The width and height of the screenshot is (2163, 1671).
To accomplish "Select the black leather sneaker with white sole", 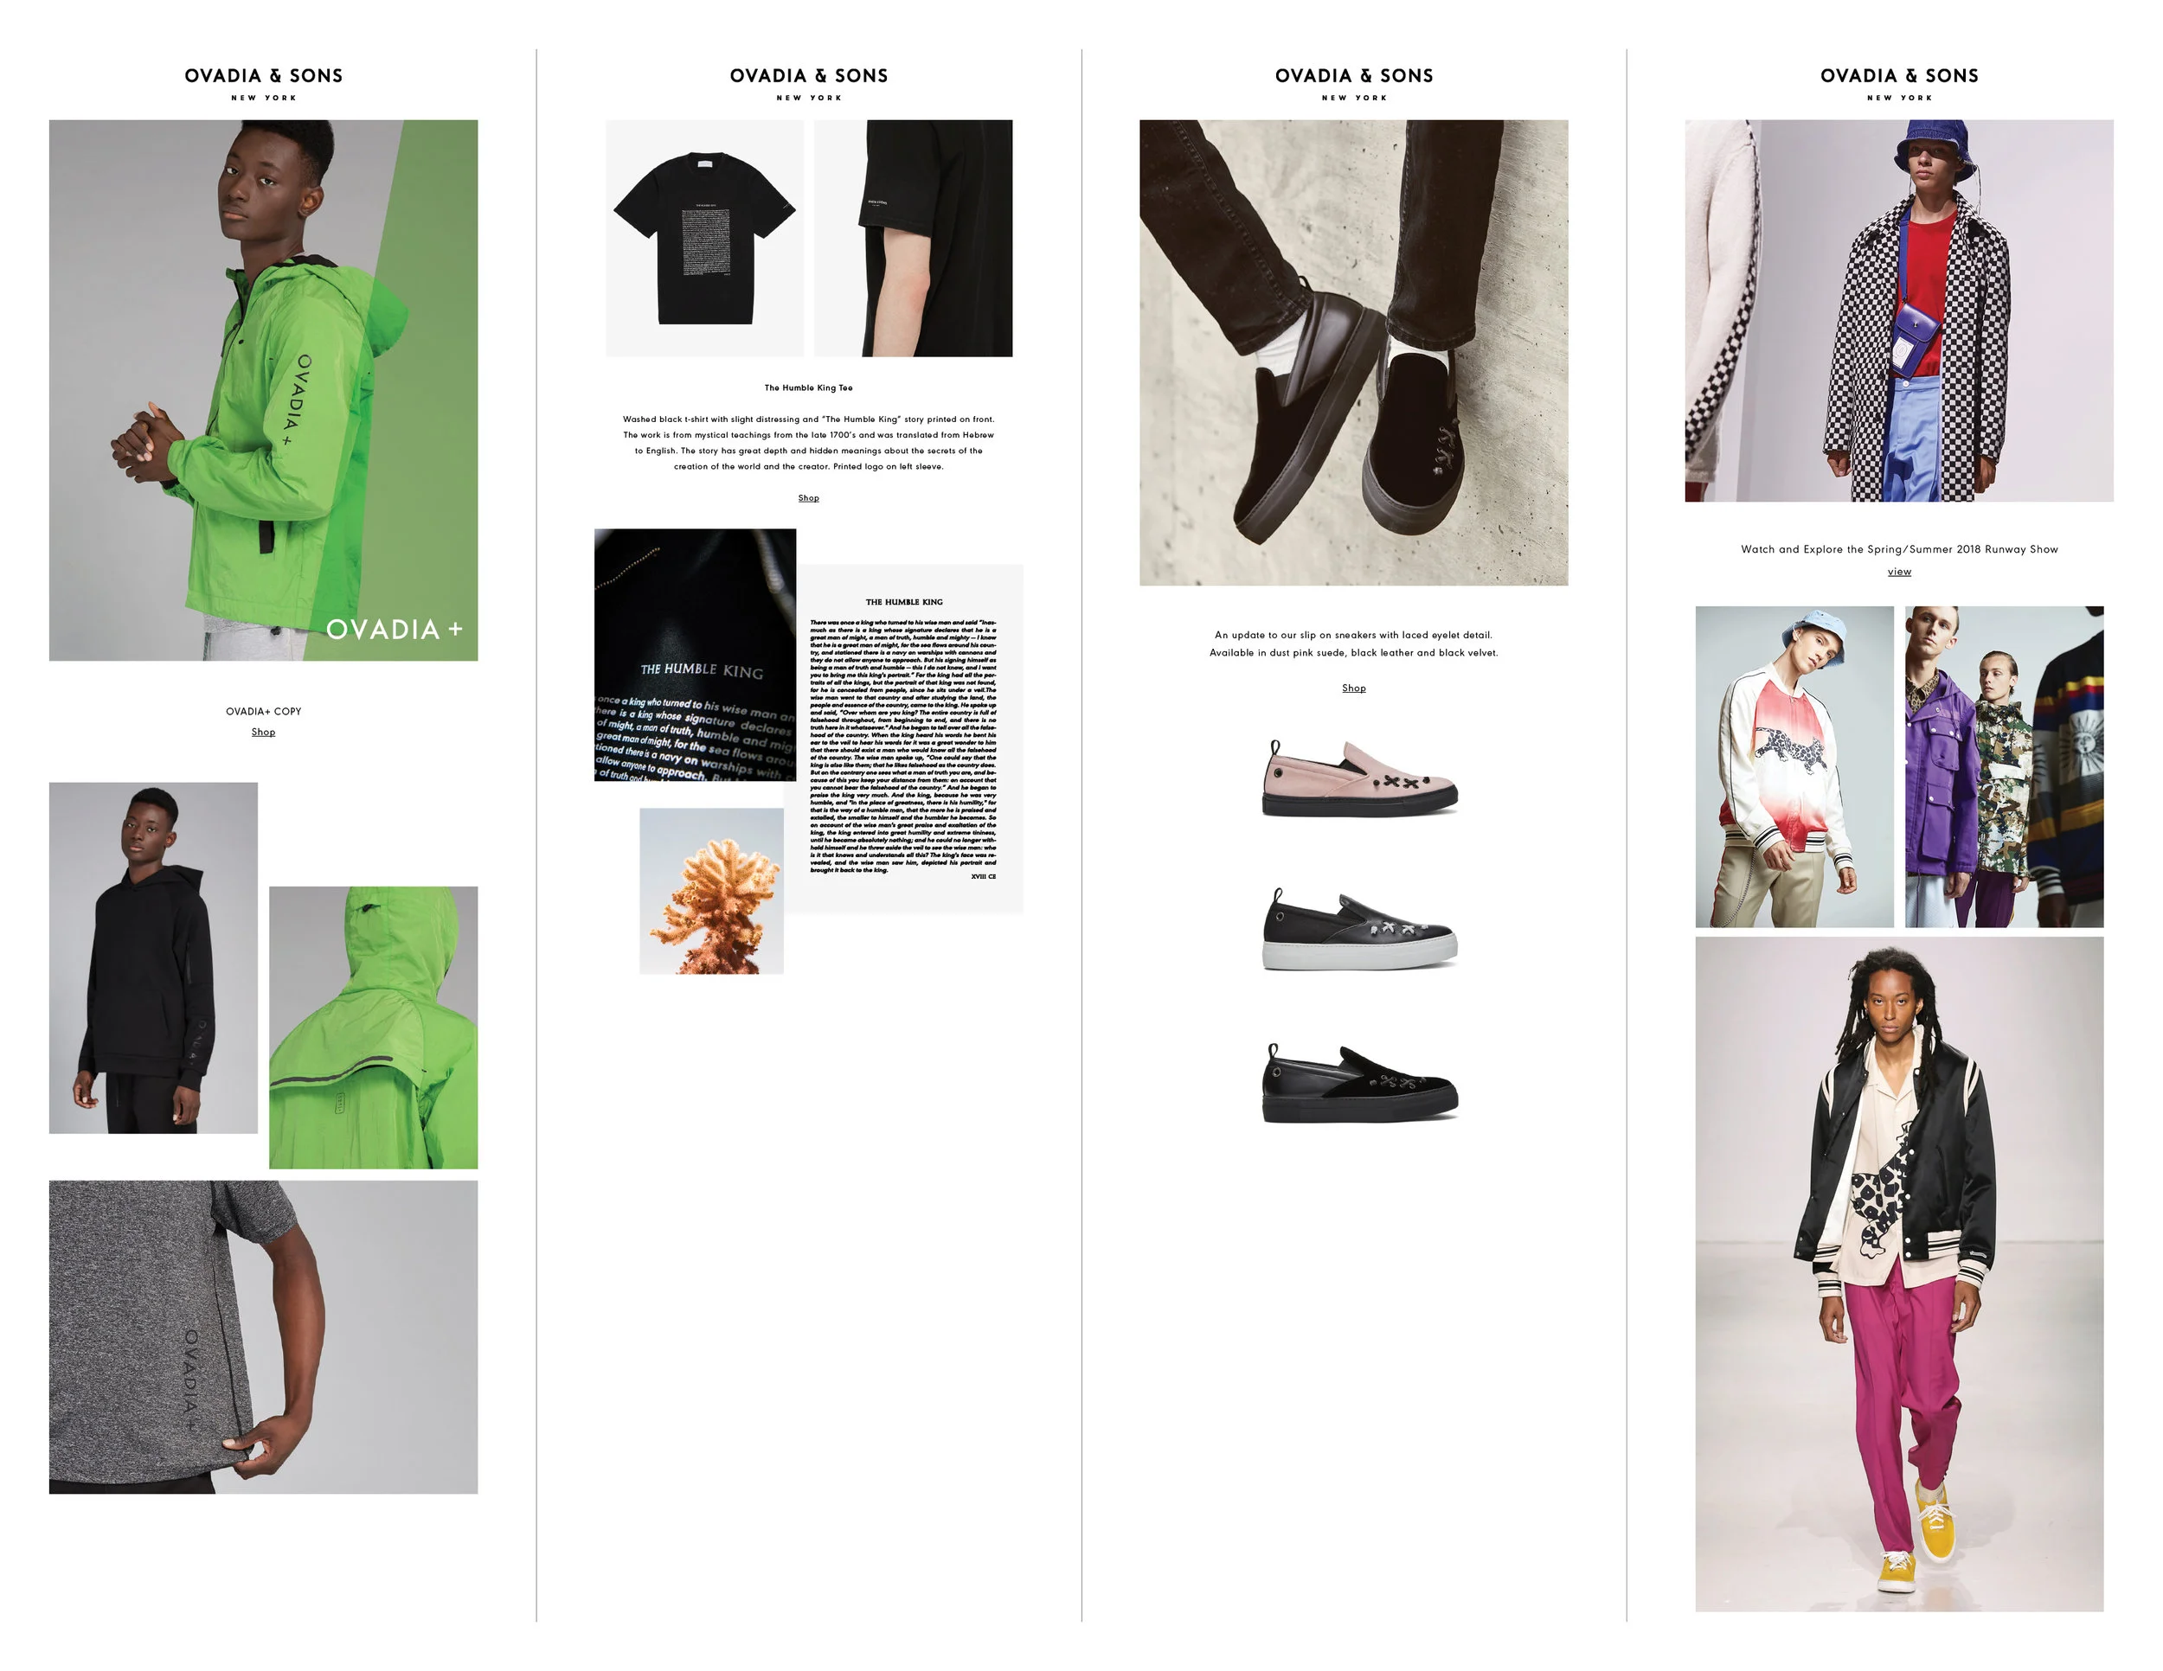I will pyautogui.click(x=1359, y=929).
